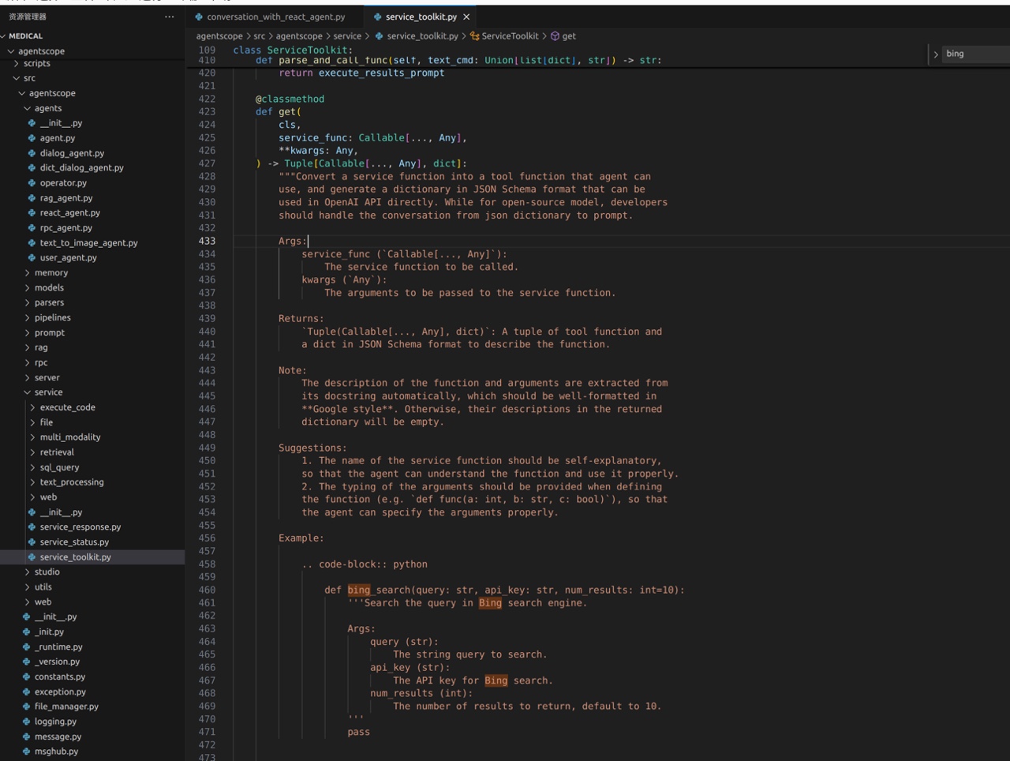Expand the studio folder
This screenshot has width=1010, height=761.
coord(28,572)
